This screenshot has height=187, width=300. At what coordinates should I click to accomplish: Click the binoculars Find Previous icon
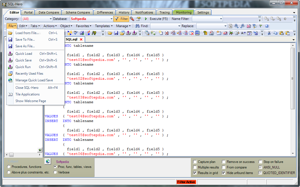point(242,26)
